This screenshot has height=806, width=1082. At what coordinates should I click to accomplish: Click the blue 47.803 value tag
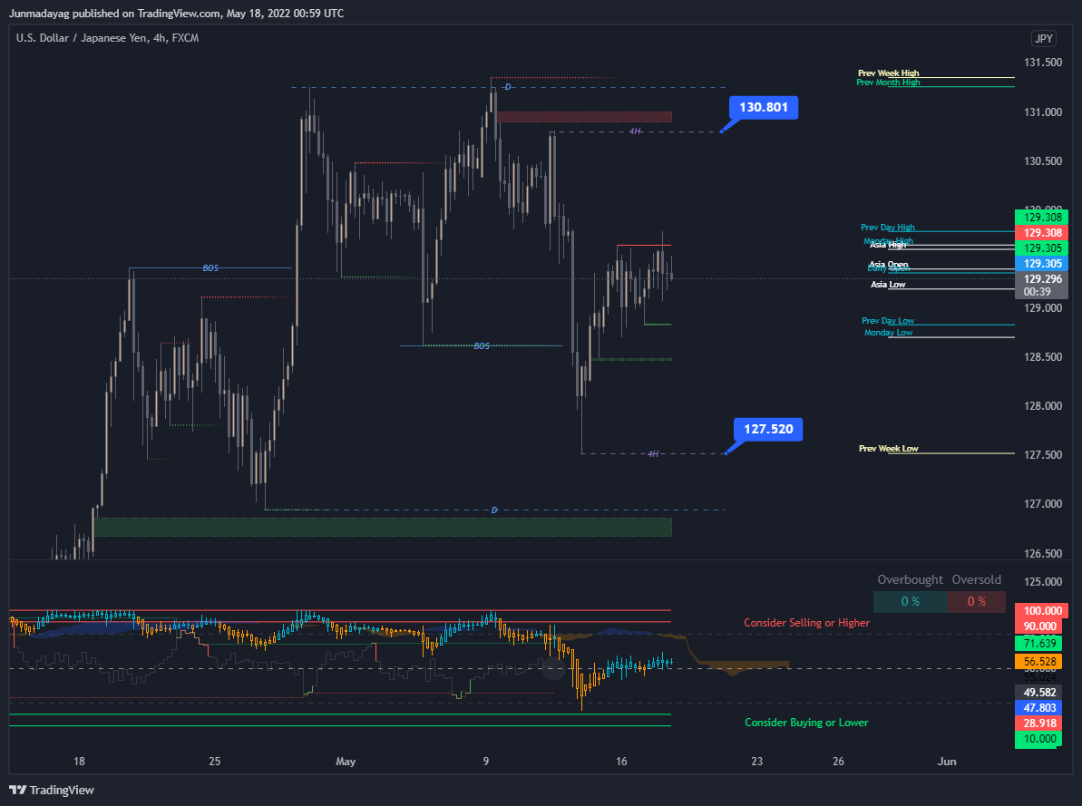[x=1039, y=708]
